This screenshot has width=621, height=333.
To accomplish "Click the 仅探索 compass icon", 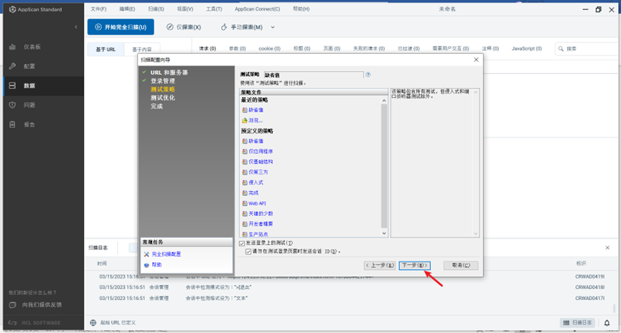I will tap(170, 27).
